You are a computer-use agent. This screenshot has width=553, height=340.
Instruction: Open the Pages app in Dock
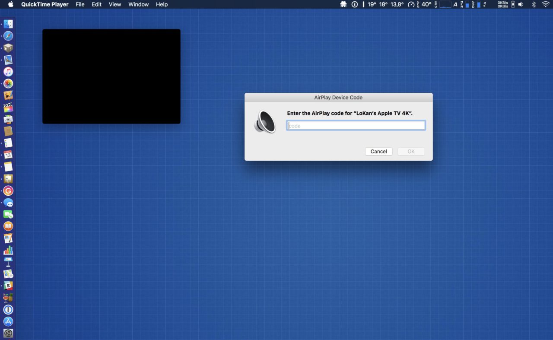8,238
